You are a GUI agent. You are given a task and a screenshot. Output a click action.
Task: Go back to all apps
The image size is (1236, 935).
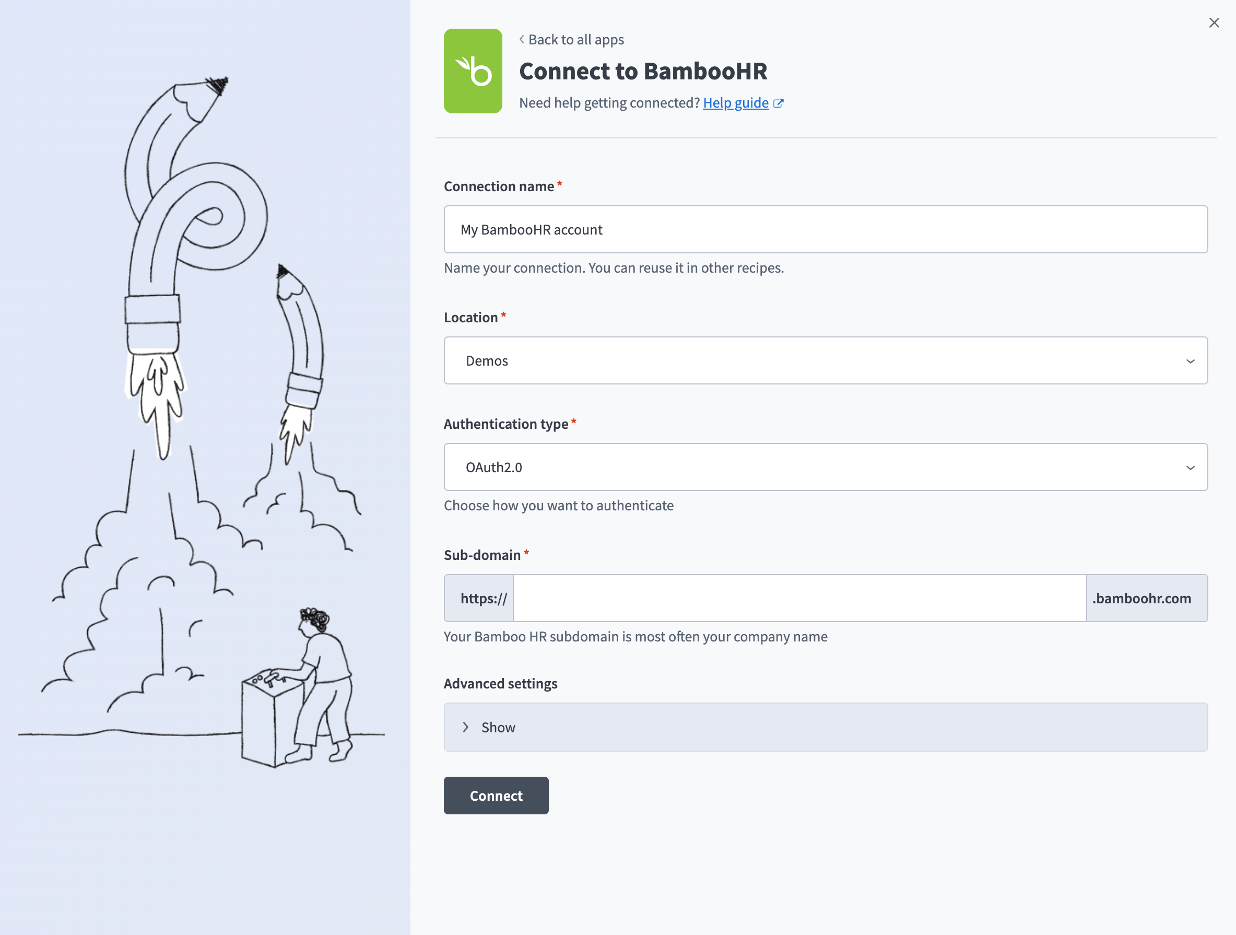571,40
